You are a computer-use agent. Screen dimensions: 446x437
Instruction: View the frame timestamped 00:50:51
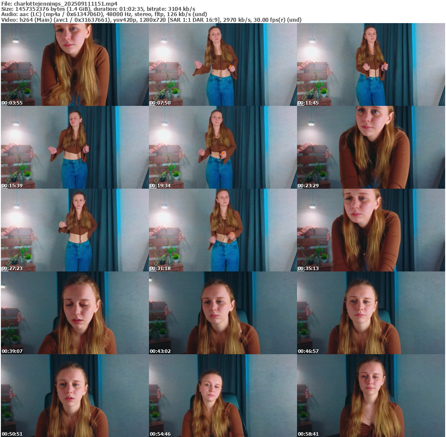tap(75, 396)
